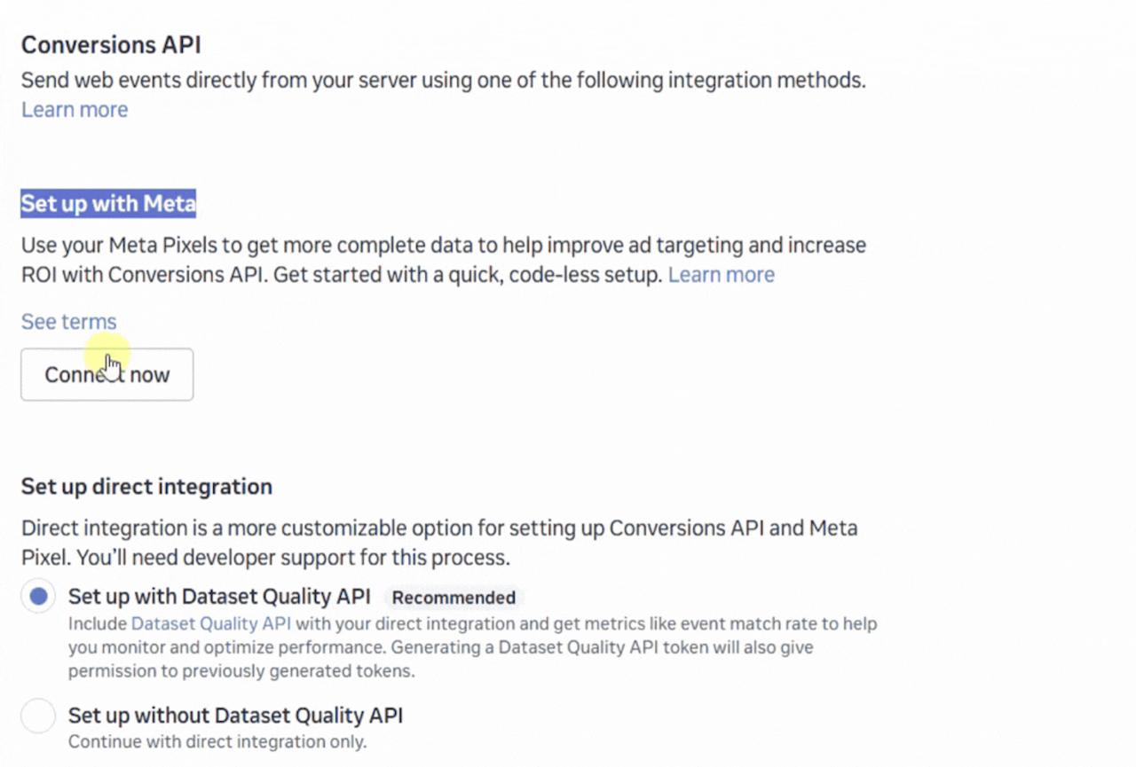Click the Direct integration is a more customizable paragraph
The image size is (1136, 767).
tap(439, 529)
